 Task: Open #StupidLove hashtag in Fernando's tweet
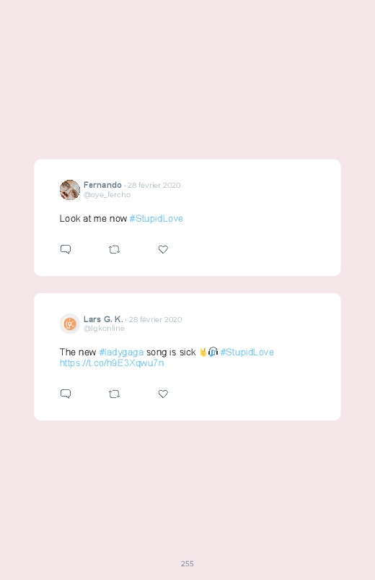pyautogui.click(x=156, y=219)
